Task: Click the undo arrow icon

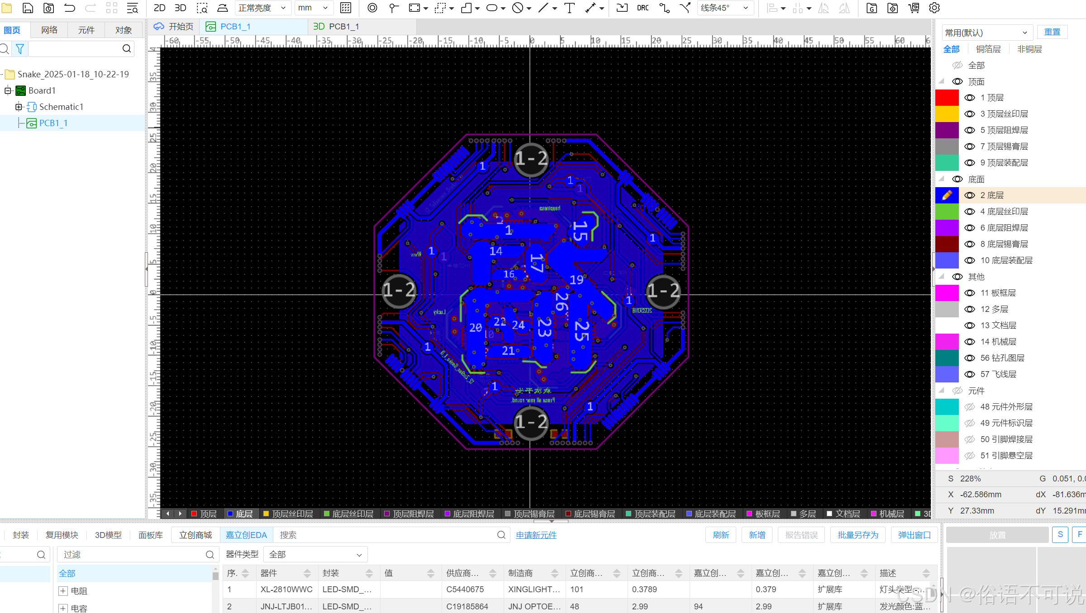Action: 70,8
